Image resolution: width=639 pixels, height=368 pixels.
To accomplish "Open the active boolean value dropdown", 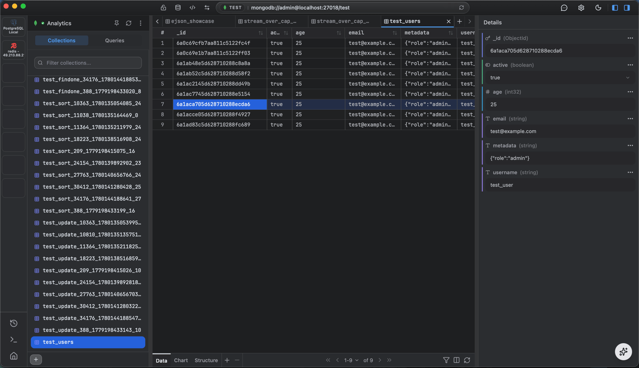I will (560, 78).
